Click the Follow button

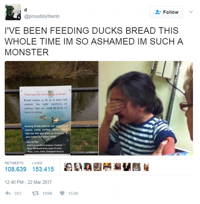click(166, 12)
